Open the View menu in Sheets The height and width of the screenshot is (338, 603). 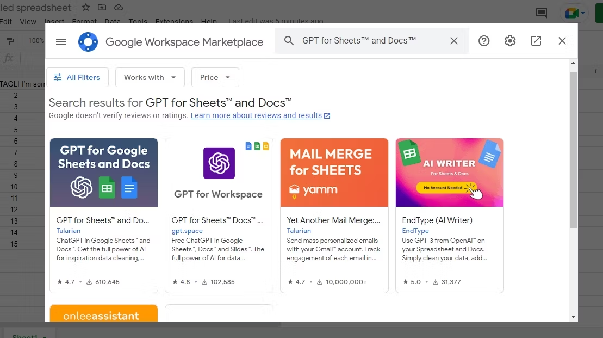pos(28,22)
